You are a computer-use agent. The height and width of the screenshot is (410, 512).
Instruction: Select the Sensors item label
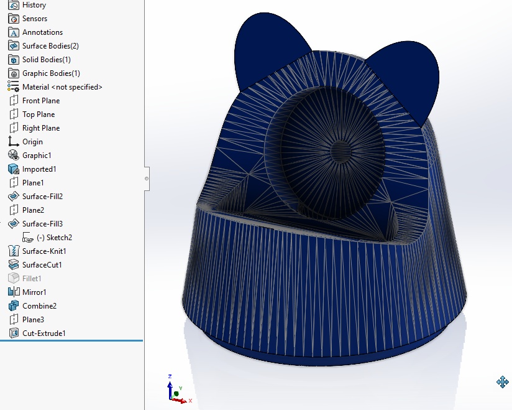coord(35,19)
